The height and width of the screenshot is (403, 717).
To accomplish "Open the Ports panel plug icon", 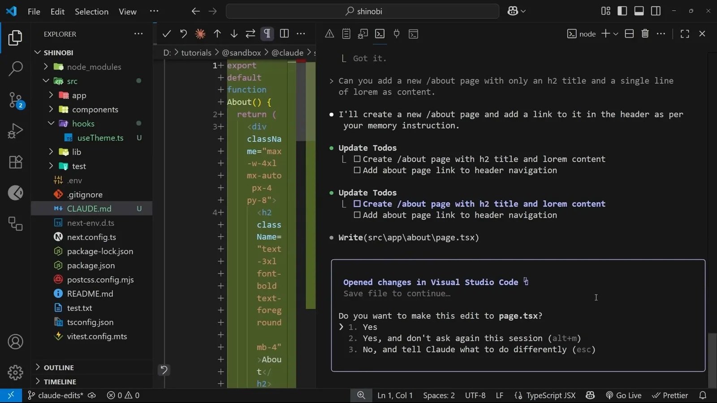I will [397, 34].
